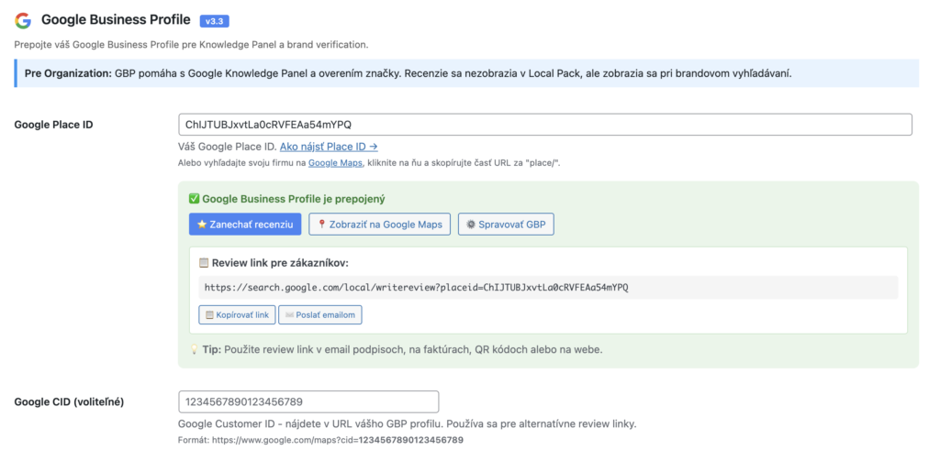Click 'Zanechať recenziu' button
The width and height of the screenshot is (940, 472).
[x=245, y=225]
